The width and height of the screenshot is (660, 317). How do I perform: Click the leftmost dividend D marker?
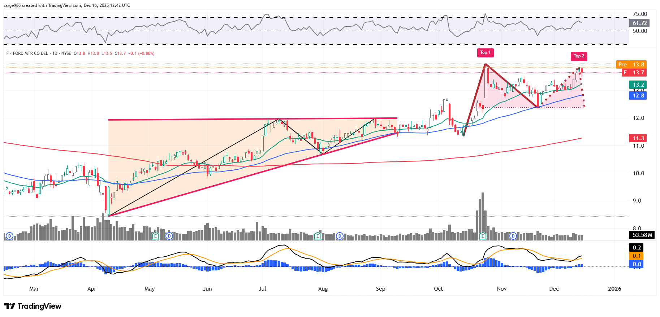[x=10, y=236]
